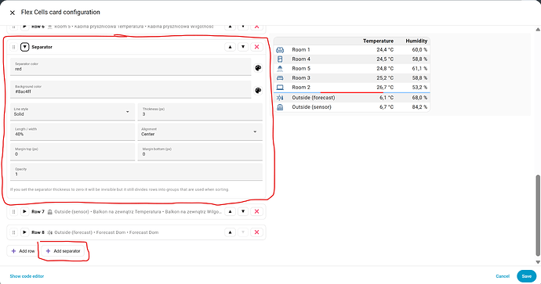541x284 pixels.
Task: Click the scrollbar down arrow
Action: click(x=538, y=262)
